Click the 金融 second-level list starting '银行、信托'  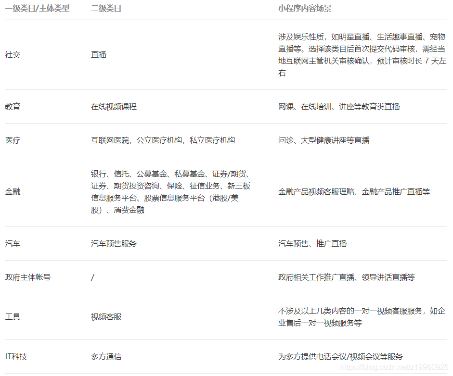(x=171, y=192)
